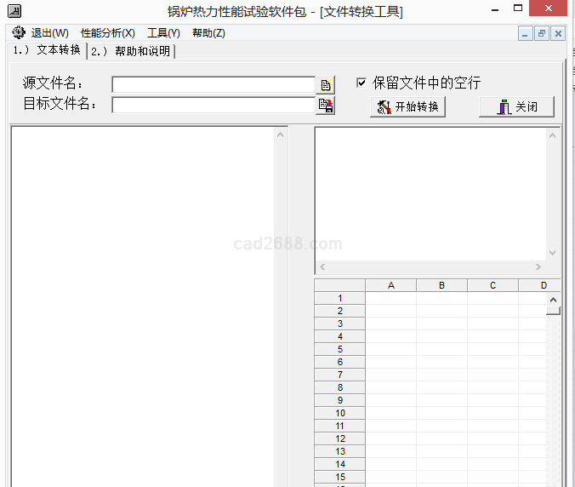This screenshot has height=487, width=575.
Task: Click inside the 源文件名 input field
Action: (x=213, y=85)
